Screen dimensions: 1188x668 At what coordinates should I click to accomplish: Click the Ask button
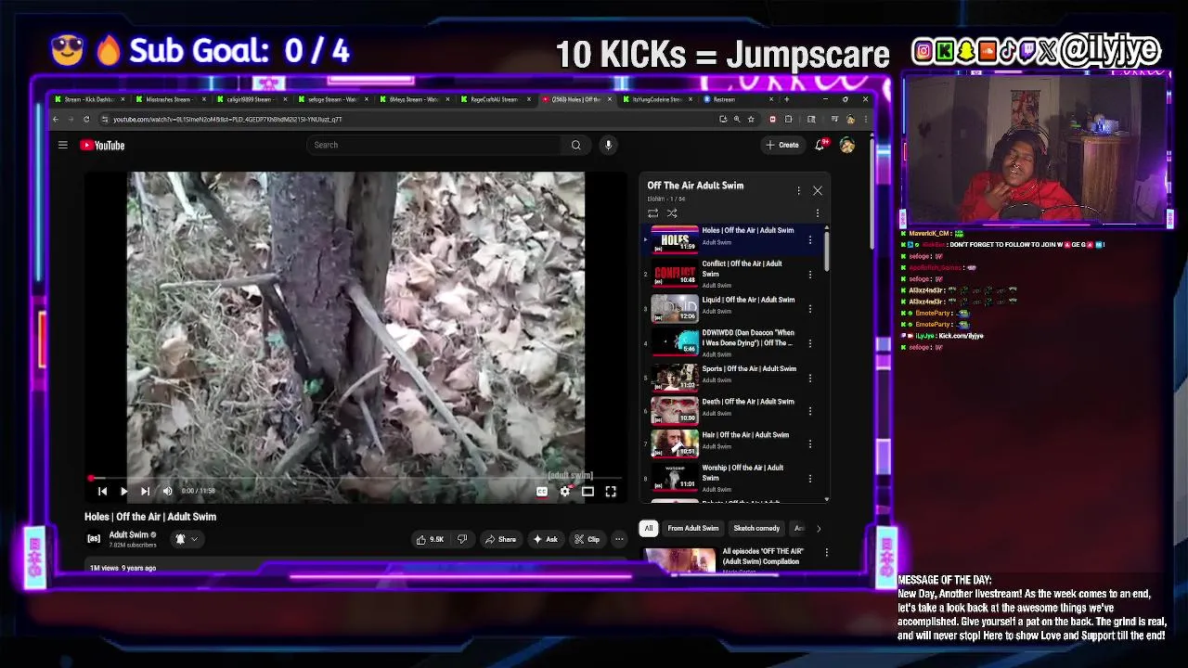pyautogui.click(x=546, y=539)
